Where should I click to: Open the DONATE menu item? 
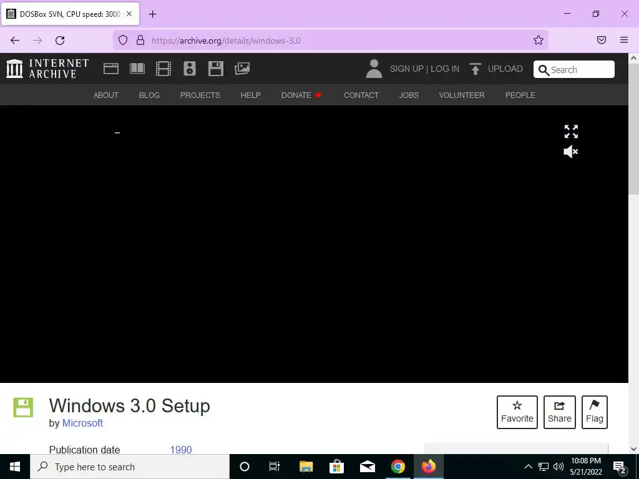coord(301,95)
